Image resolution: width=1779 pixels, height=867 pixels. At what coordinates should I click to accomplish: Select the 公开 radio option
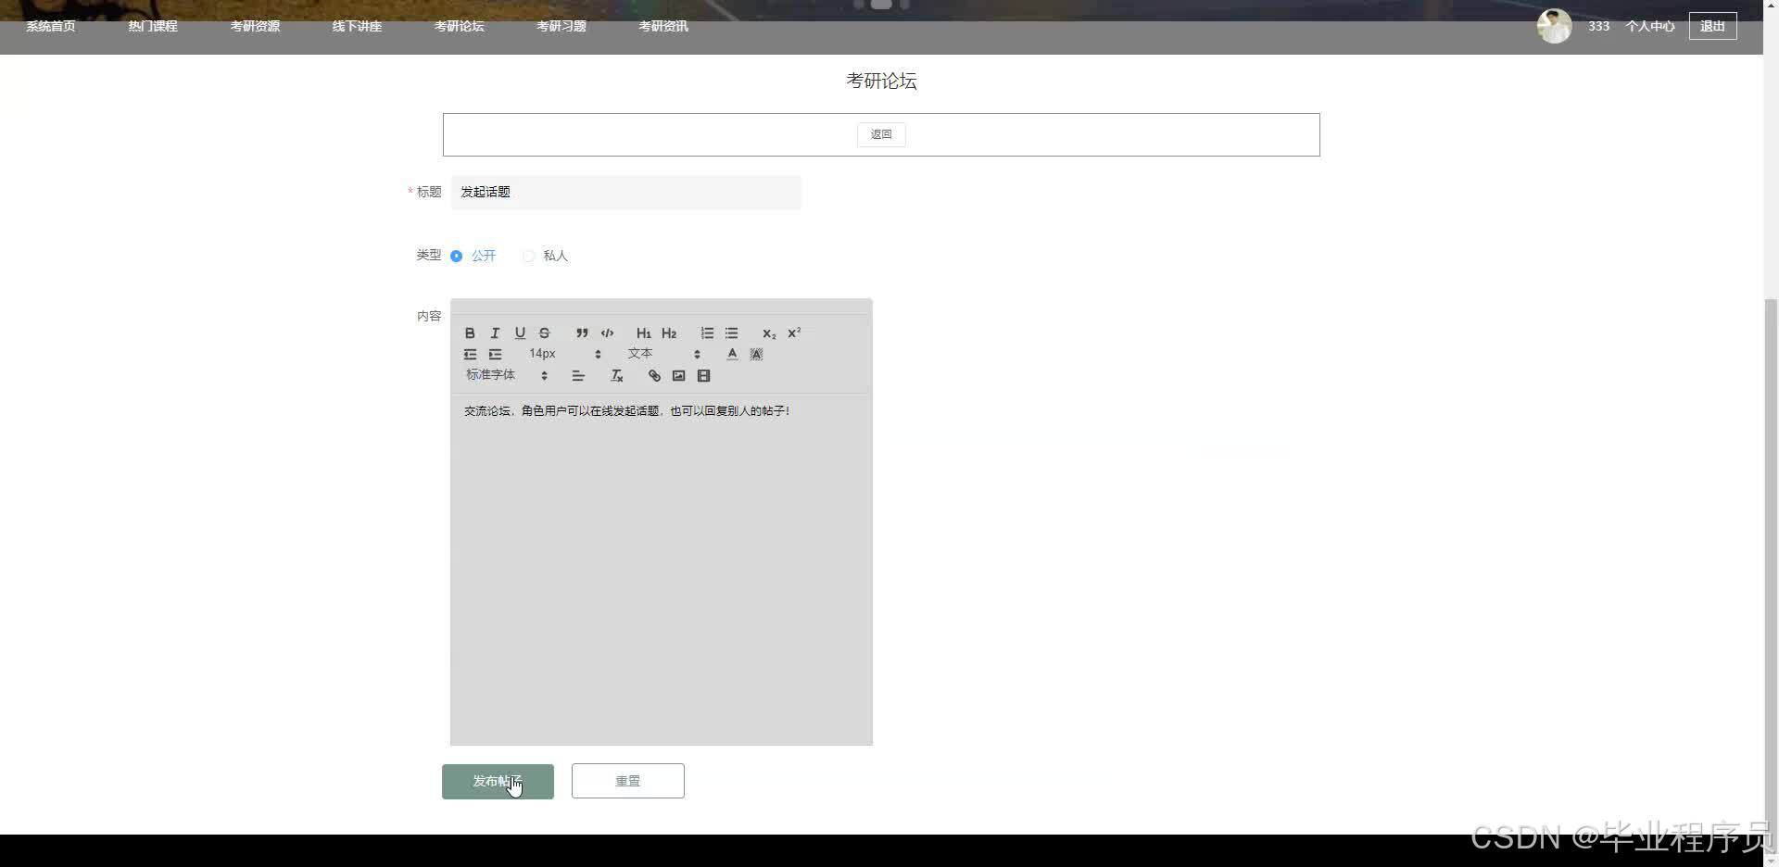point(473,256)
